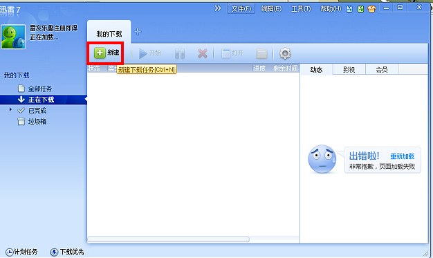Open the 工具(T) menu
The image size is (433, 258).
coord(301,9)
